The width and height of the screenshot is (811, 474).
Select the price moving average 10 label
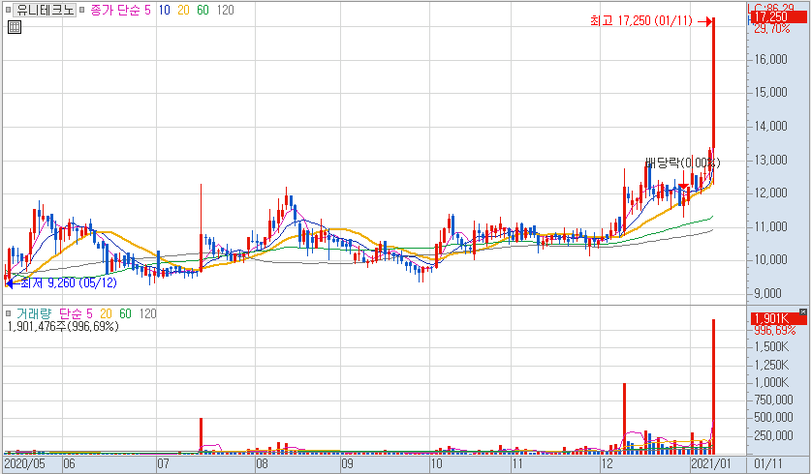click(165, 10)
